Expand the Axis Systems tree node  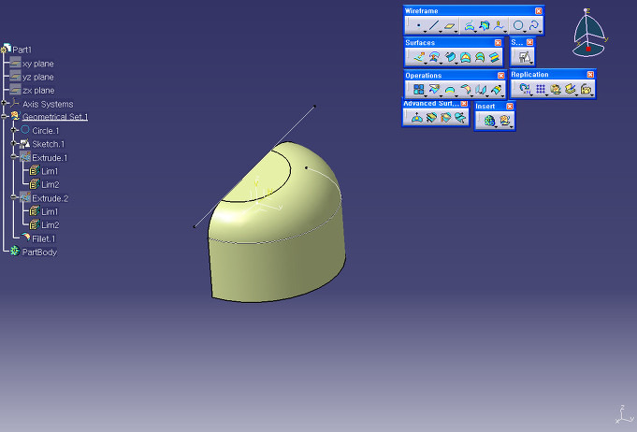(4, 103)
